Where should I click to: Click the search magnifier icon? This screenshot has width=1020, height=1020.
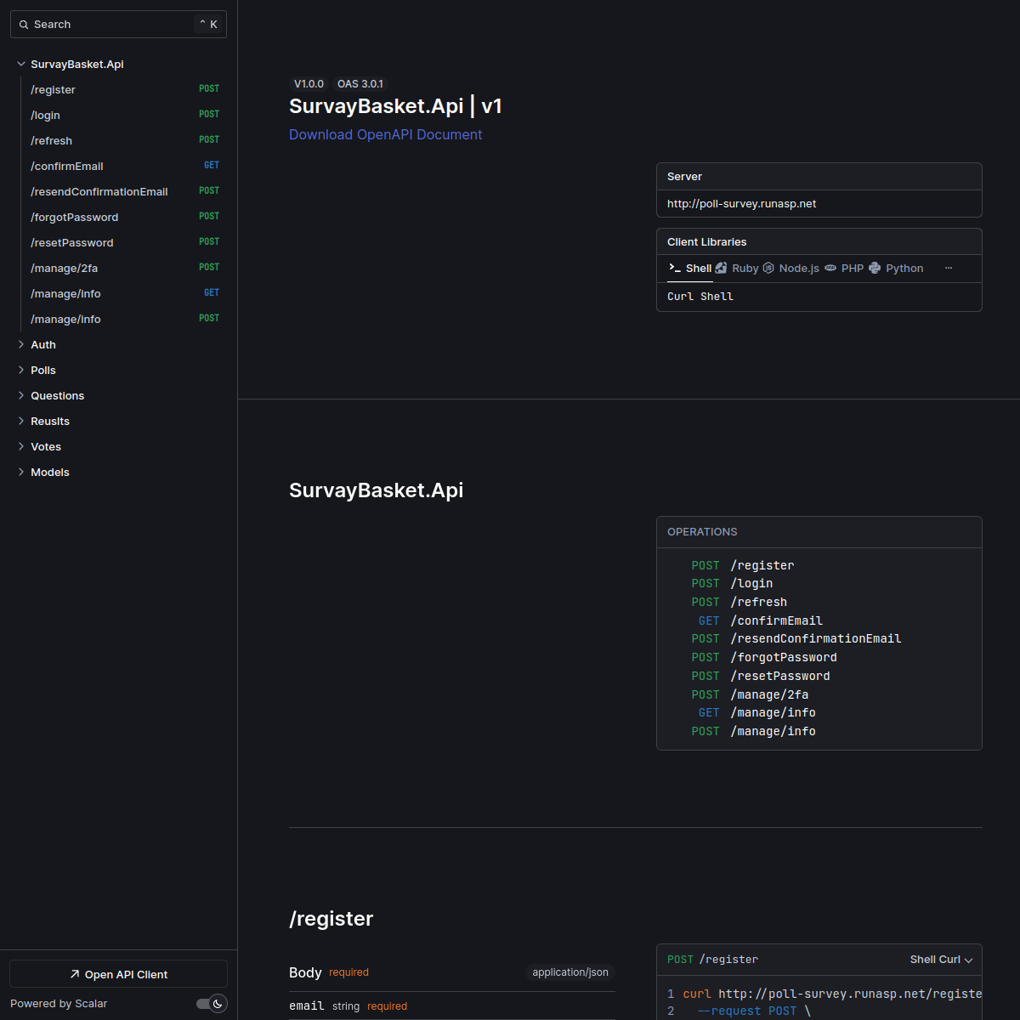[24, 25]
